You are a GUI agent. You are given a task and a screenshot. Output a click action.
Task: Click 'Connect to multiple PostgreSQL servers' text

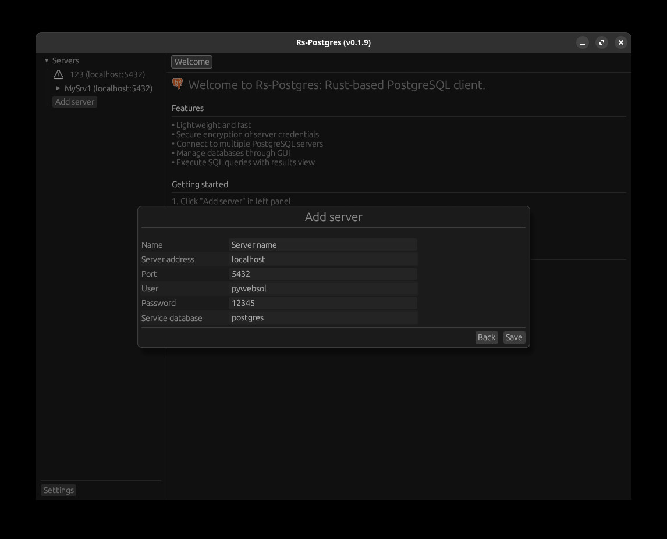click(x=250, y=144)
